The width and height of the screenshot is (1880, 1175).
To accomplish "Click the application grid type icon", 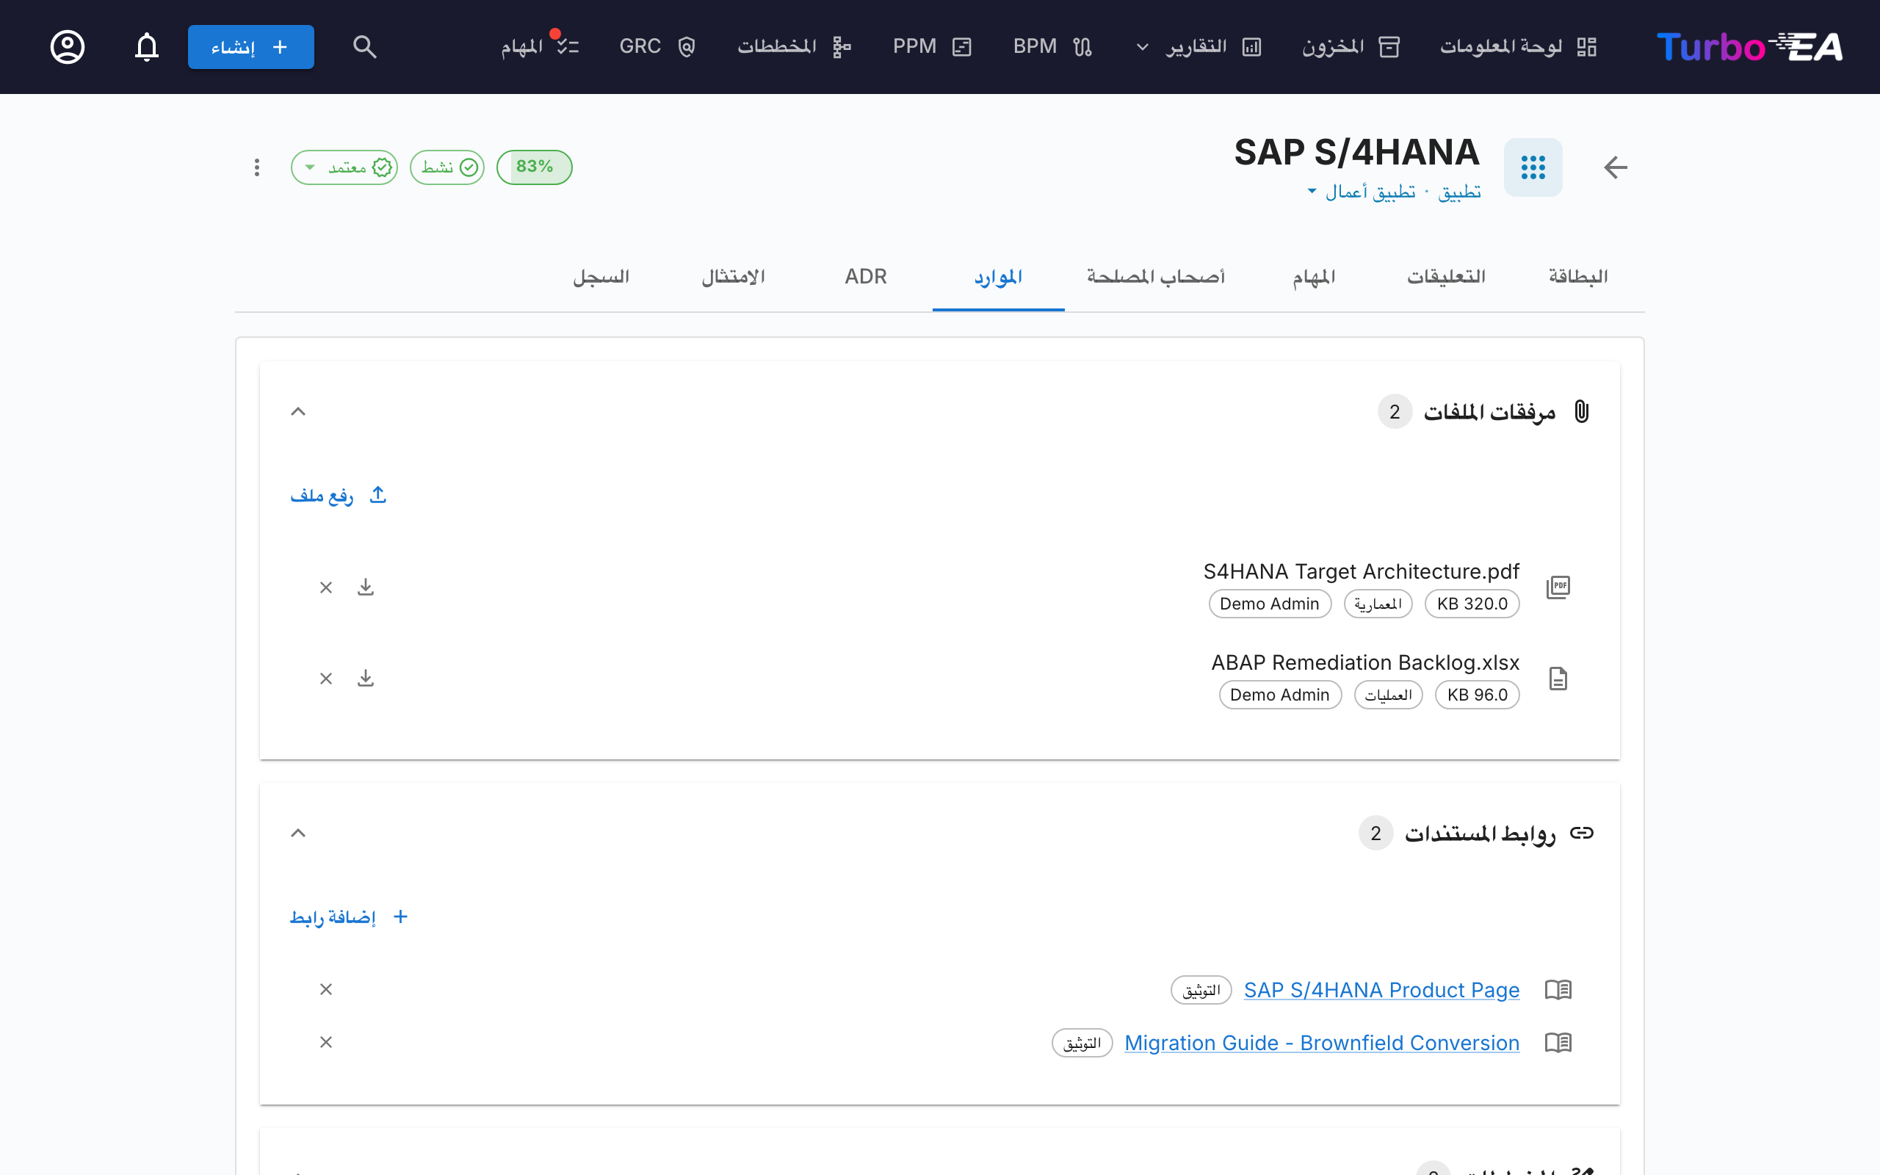I will click(x=1533, y=167).
